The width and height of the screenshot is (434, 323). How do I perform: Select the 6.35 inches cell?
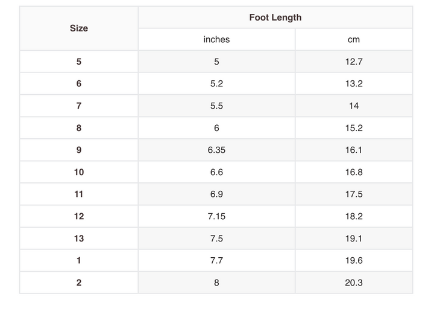click(x=216, y=150)
